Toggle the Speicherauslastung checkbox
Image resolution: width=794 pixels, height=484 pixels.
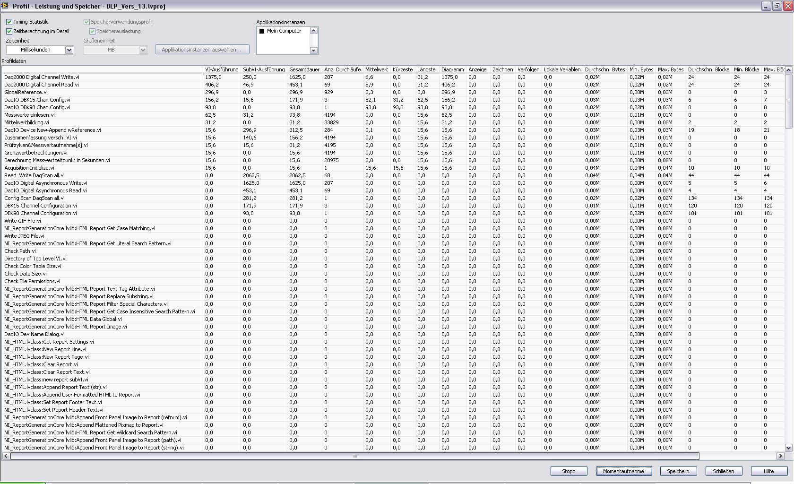tap(92, 31)
